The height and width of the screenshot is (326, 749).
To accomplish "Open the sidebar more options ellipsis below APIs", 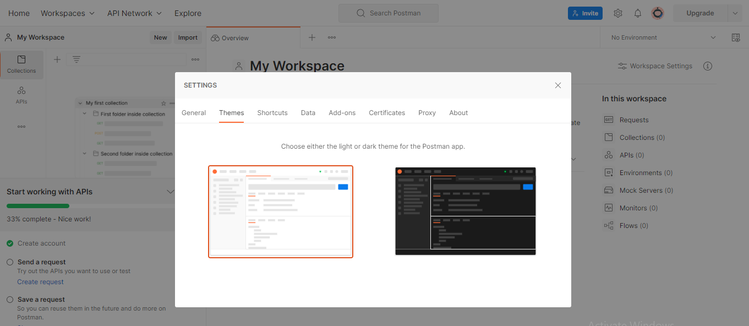I will pyautogui.click(x=21, y=127).
